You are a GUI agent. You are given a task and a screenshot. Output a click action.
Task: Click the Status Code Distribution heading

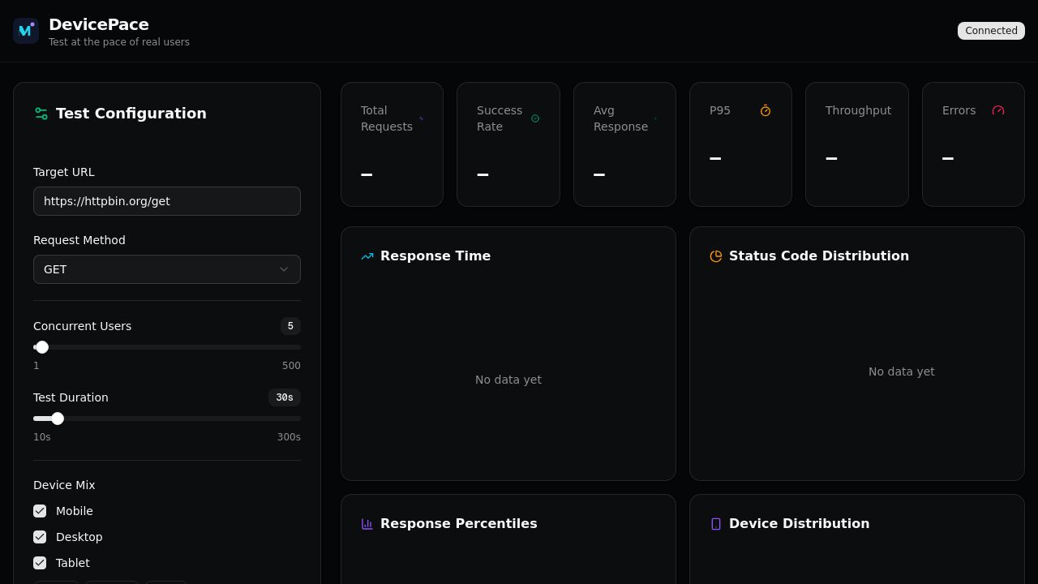click(819, 256)
